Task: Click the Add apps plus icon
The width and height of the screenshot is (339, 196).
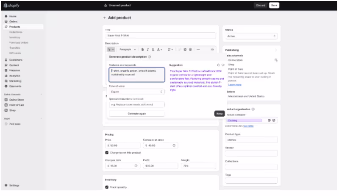Action: click(x=6, y=124)
